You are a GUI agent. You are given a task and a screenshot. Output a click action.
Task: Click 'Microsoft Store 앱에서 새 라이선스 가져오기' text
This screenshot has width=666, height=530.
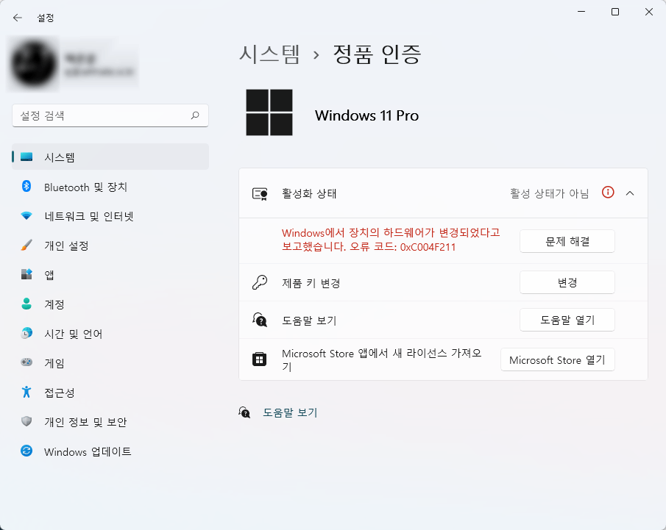point(382,359)
